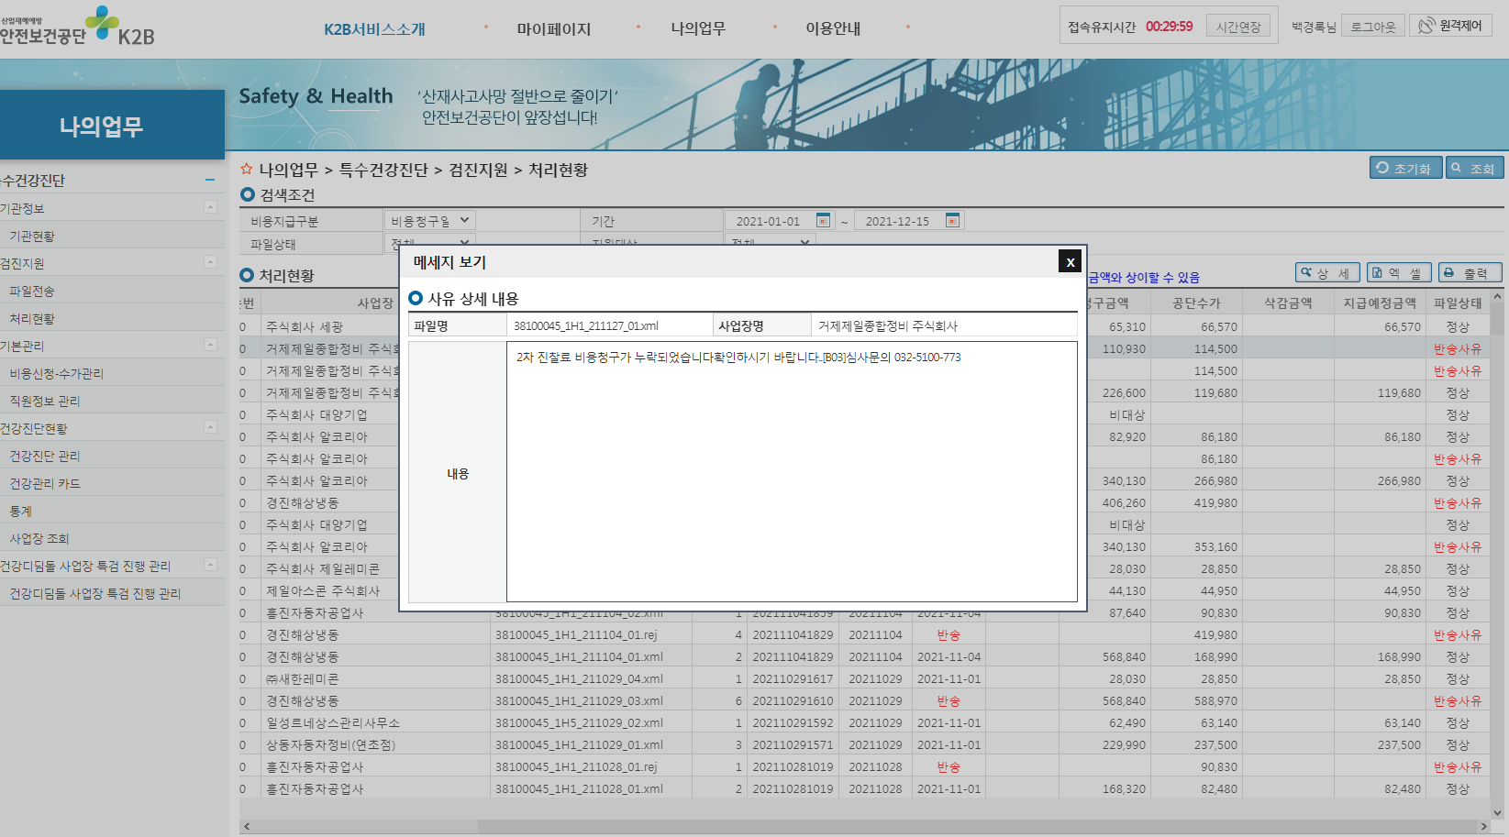Close the 메세지 보기 popup with X

[1070, 261]
